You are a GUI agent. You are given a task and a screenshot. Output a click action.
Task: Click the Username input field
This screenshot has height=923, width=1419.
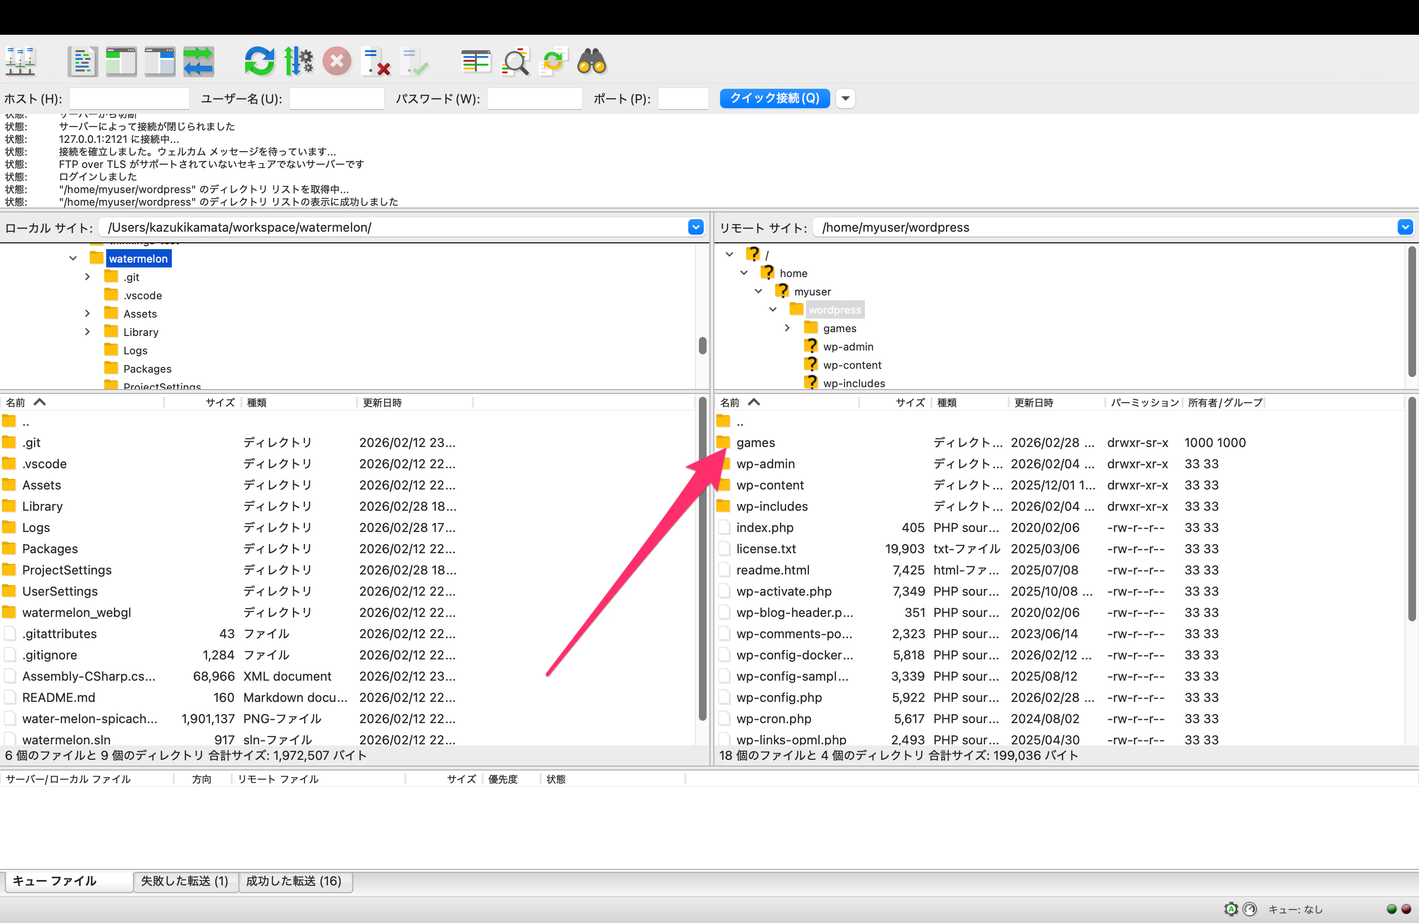coord(337,98)
